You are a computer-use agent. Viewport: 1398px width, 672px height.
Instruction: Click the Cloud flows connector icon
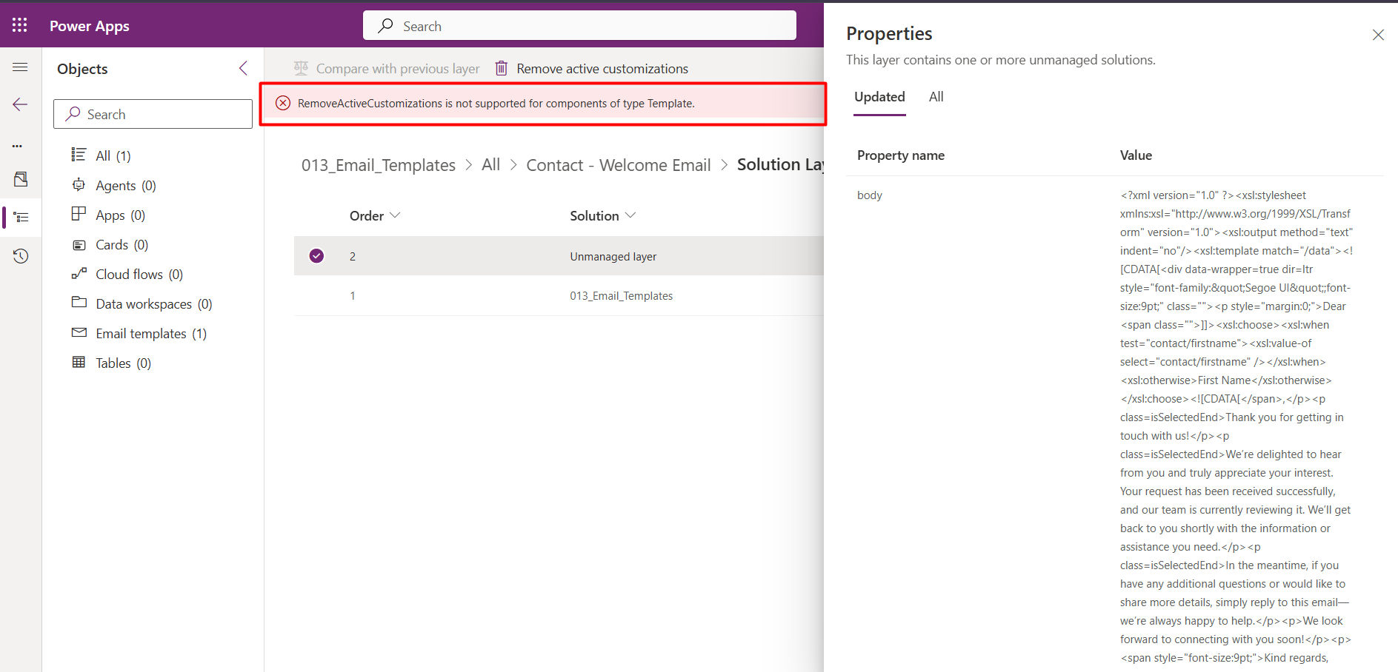pyautogui.click(x=79, y=273)
